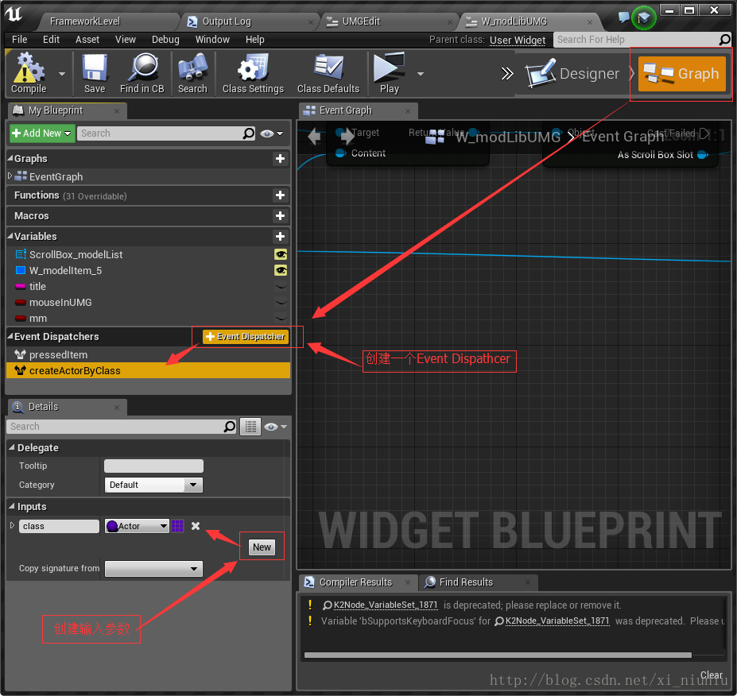737x696 pixels.
Task: Add a new variable with plus icon
Action: [x=280, y=236]
